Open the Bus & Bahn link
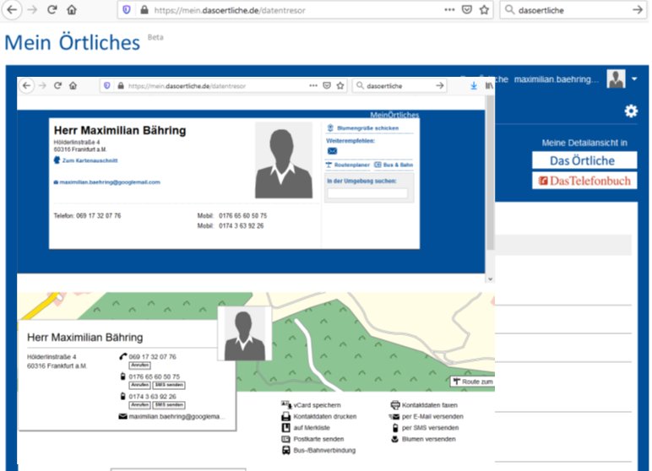The image size is (652, 471). tap(394, 165)
